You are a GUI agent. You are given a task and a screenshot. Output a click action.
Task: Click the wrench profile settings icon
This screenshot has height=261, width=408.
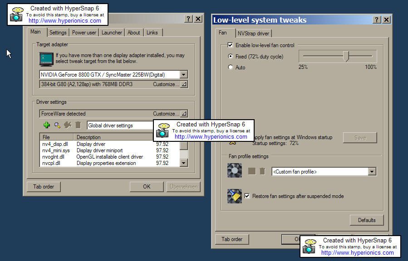click(x=68, y=125)
